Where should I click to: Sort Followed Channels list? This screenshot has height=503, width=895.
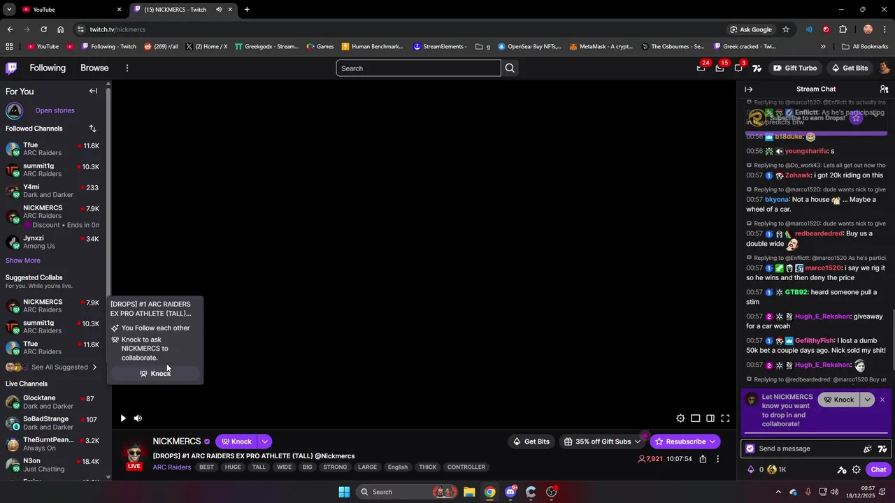pyautogui.click(x=92, y=129)
